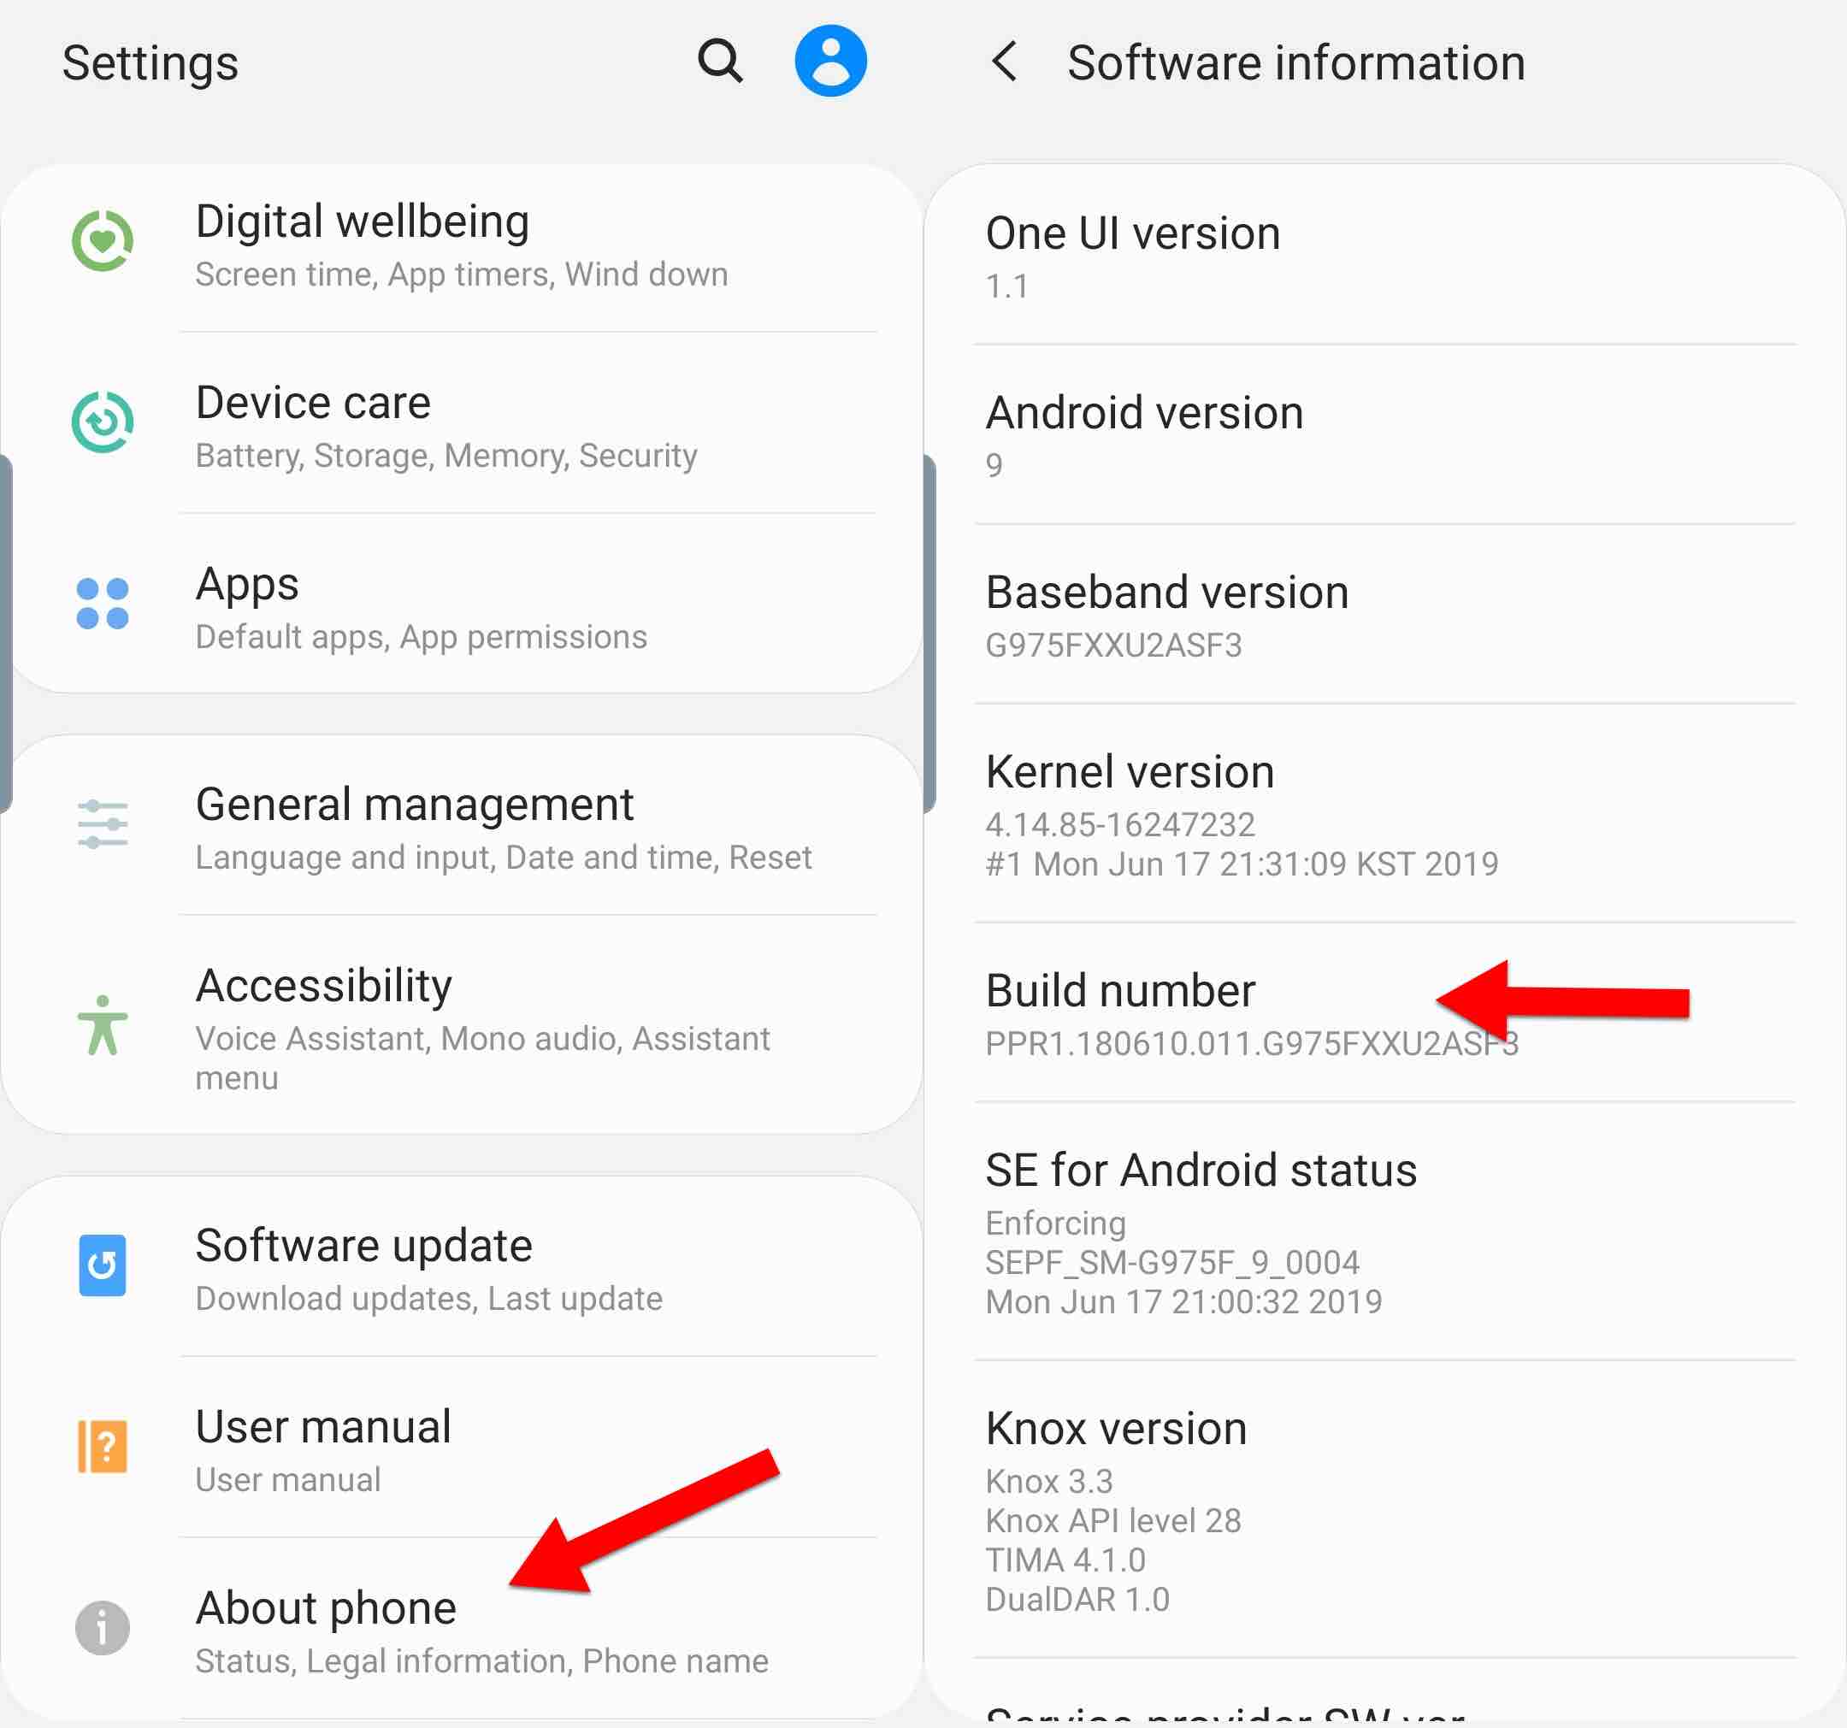
Task: Go back from Software information
Action: 1005,62
